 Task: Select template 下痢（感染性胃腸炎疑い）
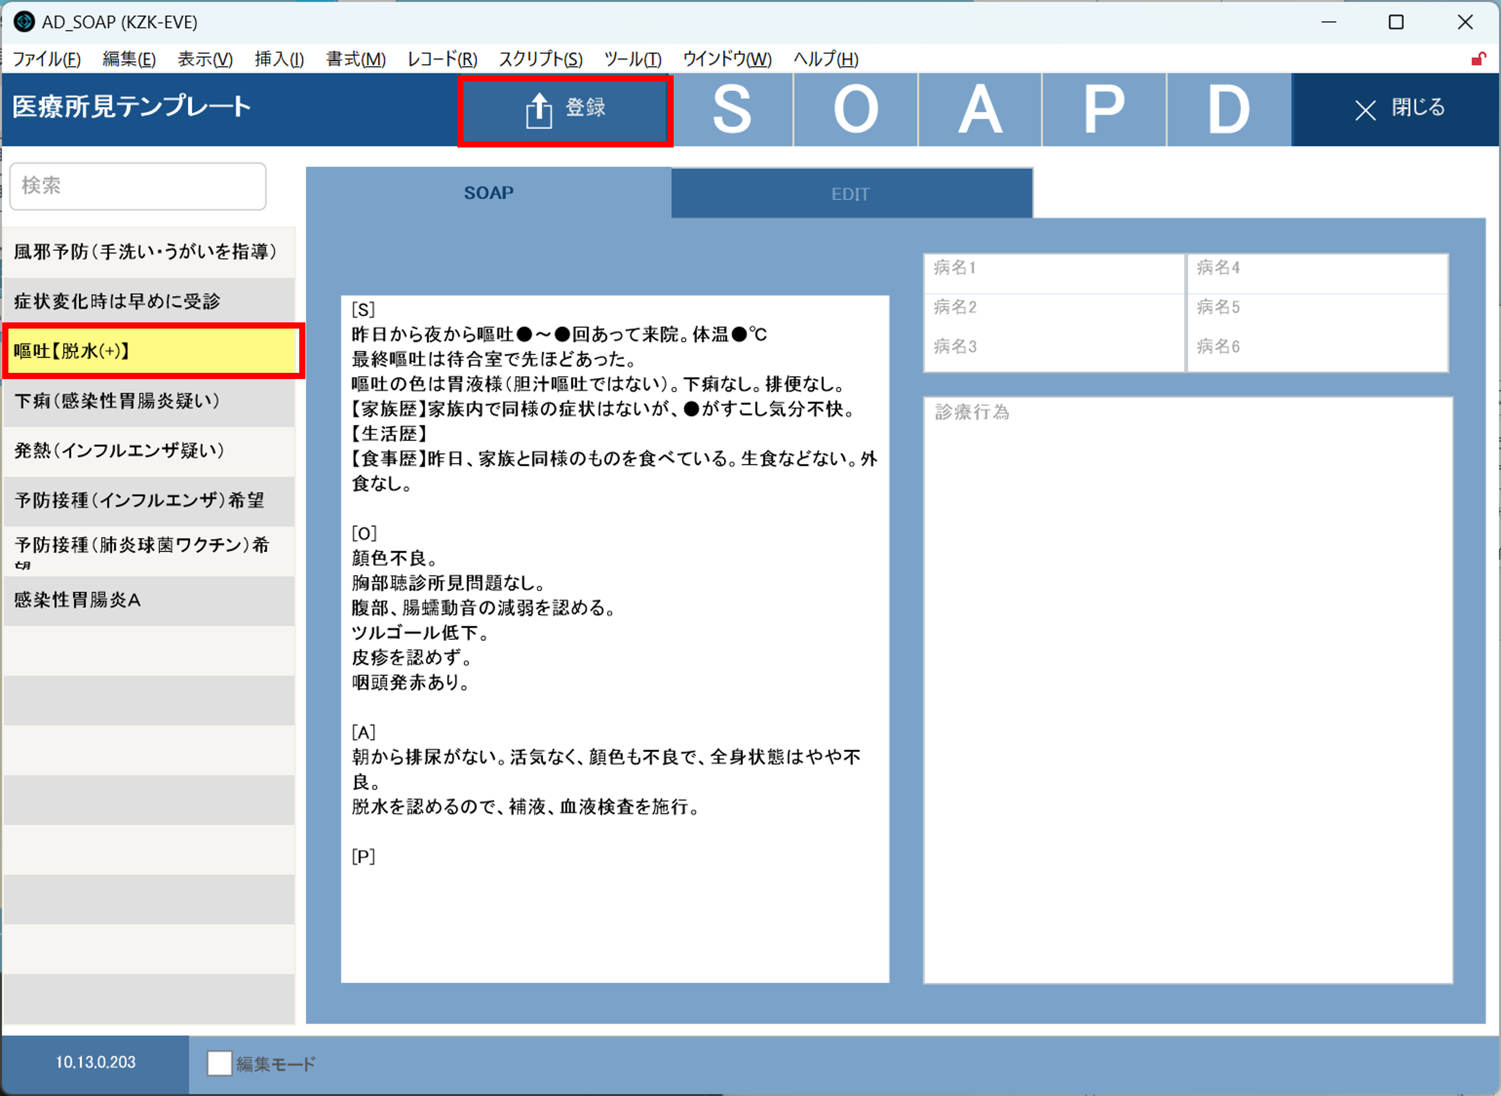(x=149, y=401)
